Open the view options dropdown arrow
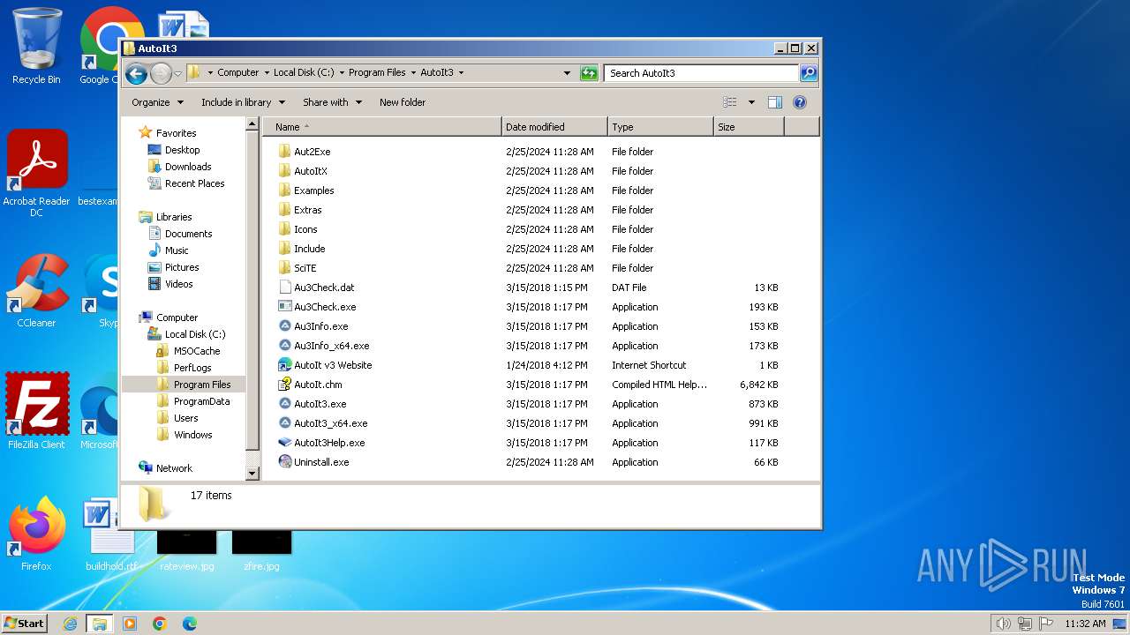The image size is (1130, 635). point(751,102)
